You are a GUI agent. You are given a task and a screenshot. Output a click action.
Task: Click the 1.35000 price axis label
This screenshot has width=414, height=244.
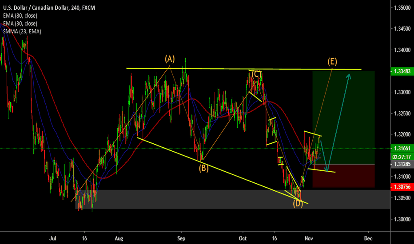click(x=402, y=8)
